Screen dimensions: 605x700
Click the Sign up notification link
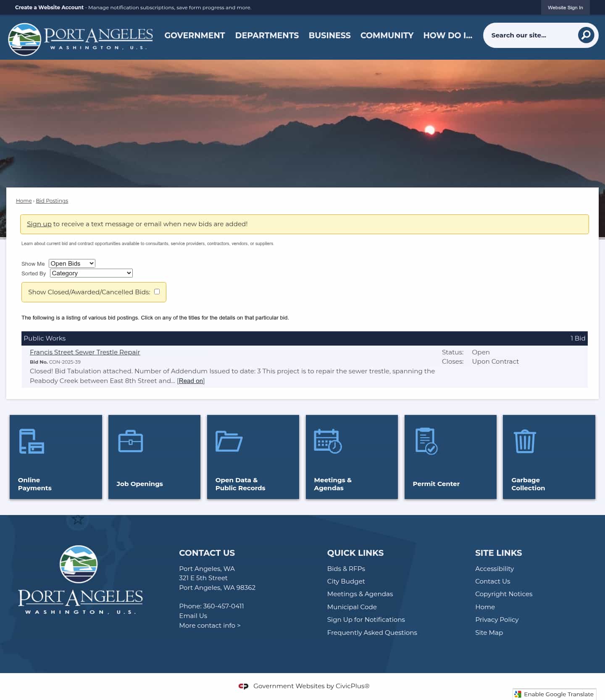39,224
